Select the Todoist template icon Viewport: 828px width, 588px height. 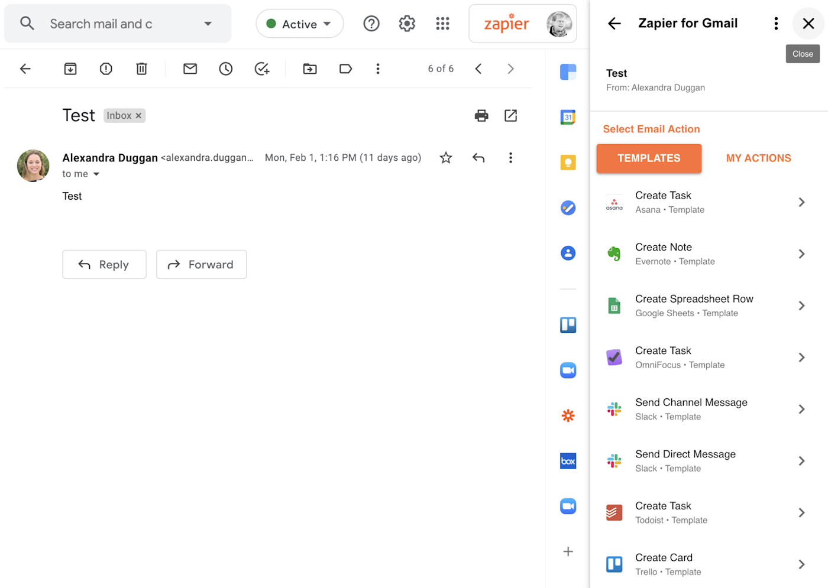[614, 512]
